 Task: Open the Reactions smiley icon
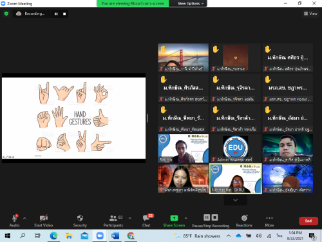tap(244, 218)
